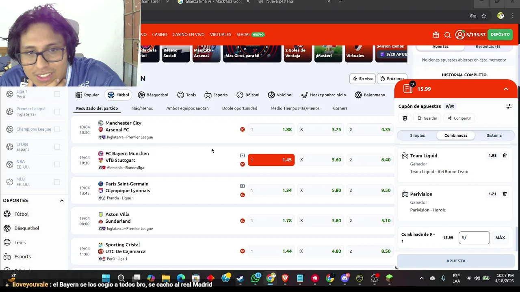520x292 pixels.
Task: Remove Parivision selection from slip
Action: (505, 194)
